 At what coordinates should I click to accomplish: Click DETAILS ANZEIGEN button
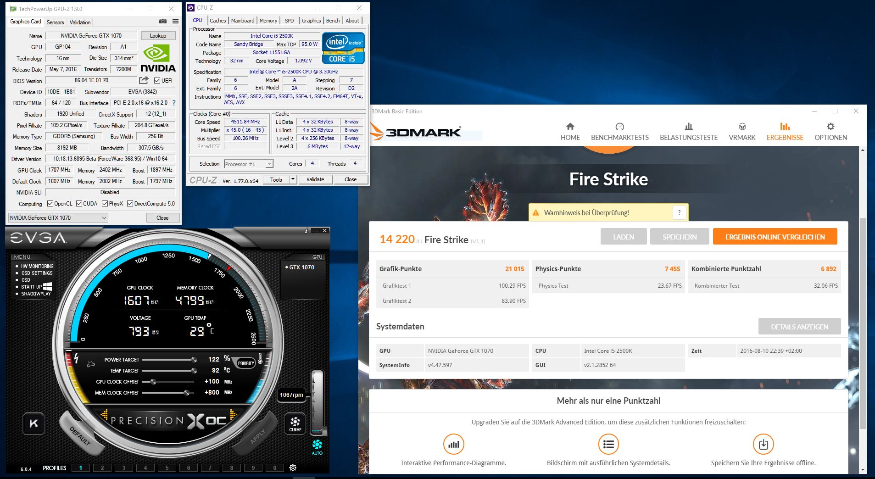point(799,327)
